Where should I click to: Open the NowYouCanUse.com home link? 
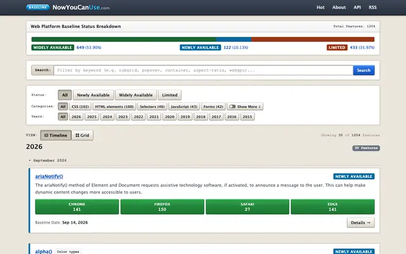point(81,8)
